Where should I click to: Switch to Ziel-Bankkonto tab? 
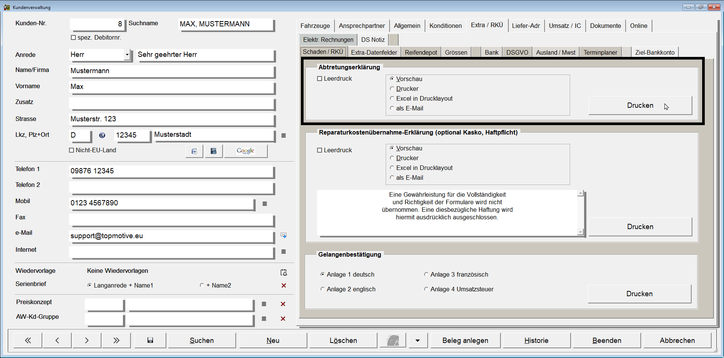pyautogui.click(x=655, y=52)
